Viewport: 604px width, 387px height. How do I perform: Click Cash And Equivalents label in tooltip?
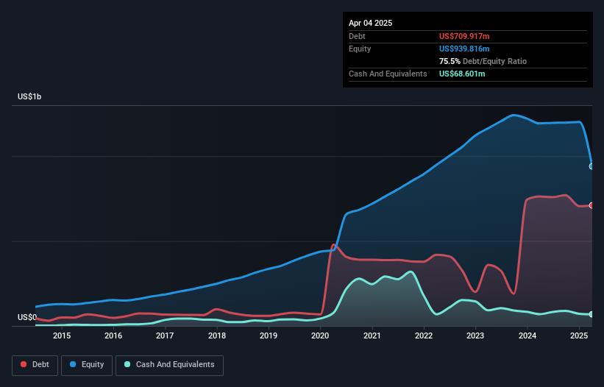(x=388, y=74)
